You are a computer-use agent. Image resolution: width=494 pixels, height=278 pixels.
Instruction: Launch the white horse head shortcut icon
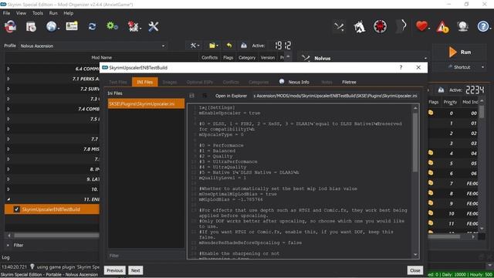pyautogui.click(x=360, y=27)
